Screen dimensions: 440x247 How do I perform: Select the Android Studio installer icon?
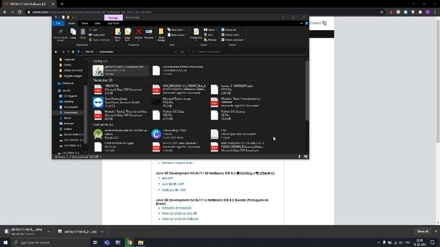click(x=98, y=134)
